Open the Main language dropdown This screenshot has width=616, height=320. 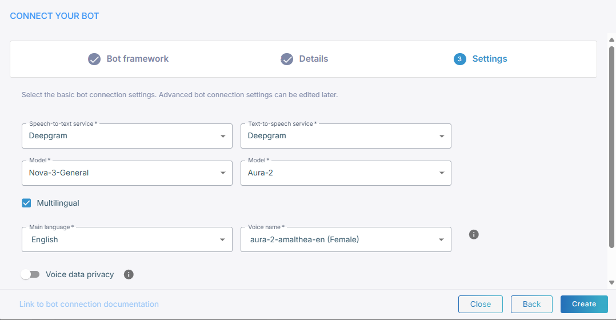pos(127,239)
